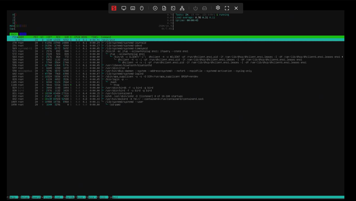Open the monitor display settings icon

click(x=124, y=8)
